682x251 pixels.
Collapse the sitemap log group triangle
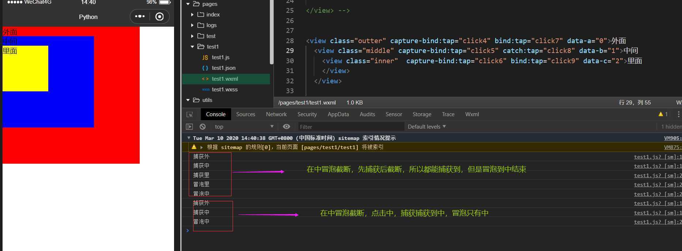tap(189, 138)
